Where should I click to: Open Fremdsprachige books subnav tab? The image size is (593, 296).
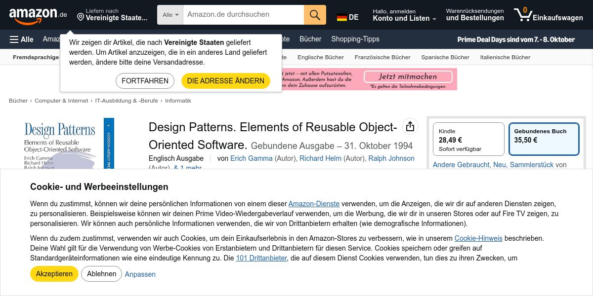click(36, 57)
